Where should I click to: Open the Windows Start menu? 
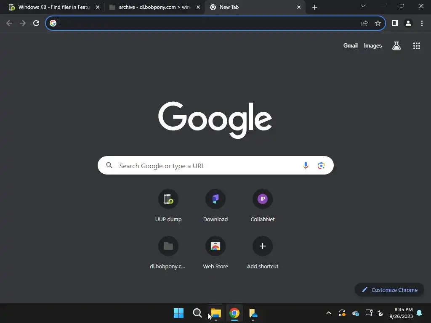(178, 313)
